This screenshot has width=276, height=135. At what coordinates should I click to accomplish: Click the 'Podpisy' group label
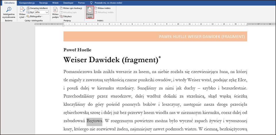[x=67, y=21]
